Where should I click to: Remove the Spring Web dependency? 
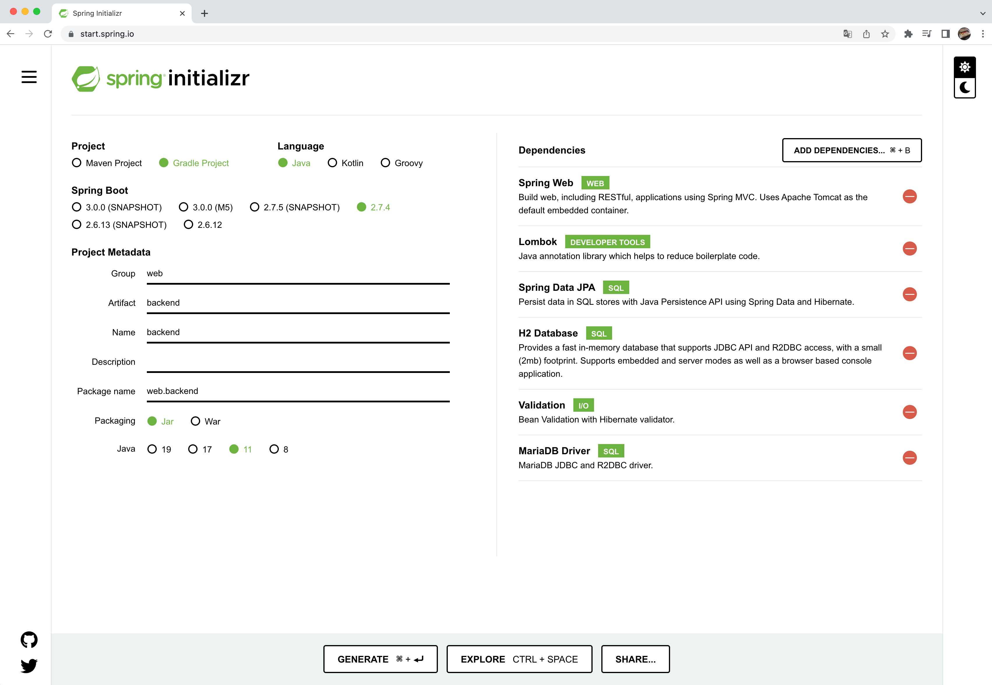pos(909,197)
